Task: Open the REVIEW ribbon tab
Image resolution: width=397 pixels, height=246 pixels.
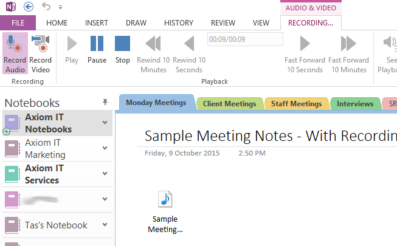Action: click(223, 23)
